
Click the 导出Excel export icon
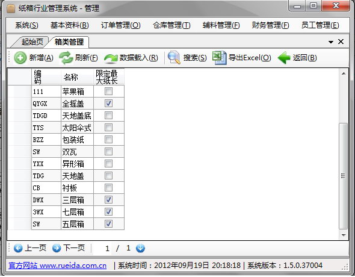click(219, 58)
